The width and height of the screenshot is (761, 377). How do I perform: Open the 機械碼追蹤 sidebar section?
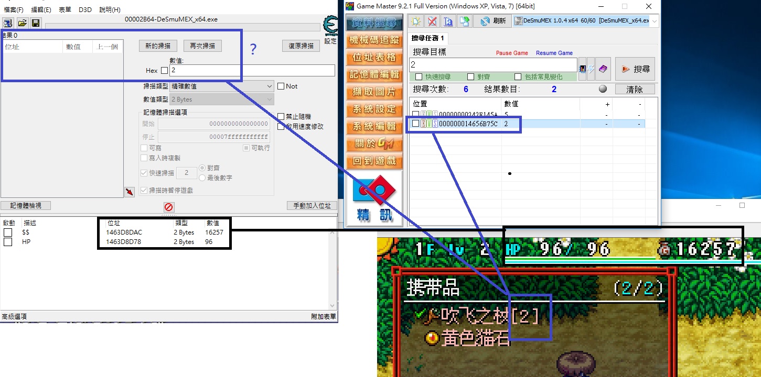[x=374, y=40]
